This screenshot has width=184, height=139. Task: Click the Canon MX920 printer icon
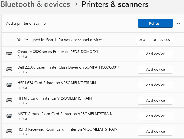9,54
